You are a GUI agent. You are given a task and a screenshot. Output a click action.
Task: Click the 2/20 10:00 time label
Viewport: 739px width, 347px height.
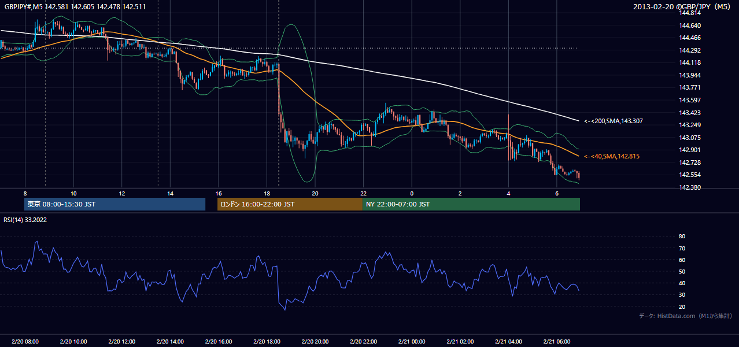[x=73, y=342]
